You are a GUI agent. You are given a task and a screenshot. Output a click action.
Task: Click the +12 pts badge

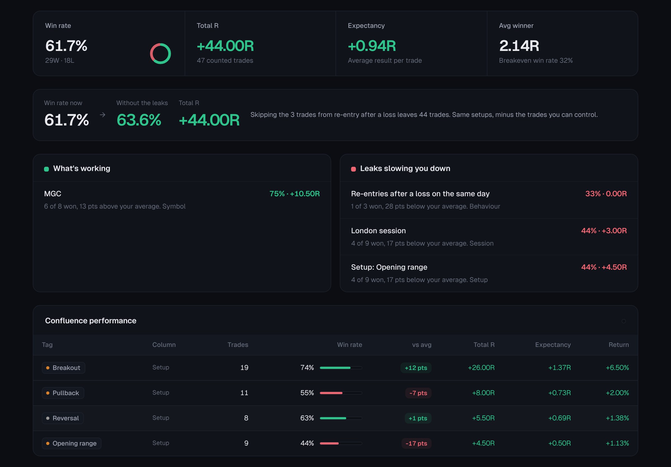416,368
